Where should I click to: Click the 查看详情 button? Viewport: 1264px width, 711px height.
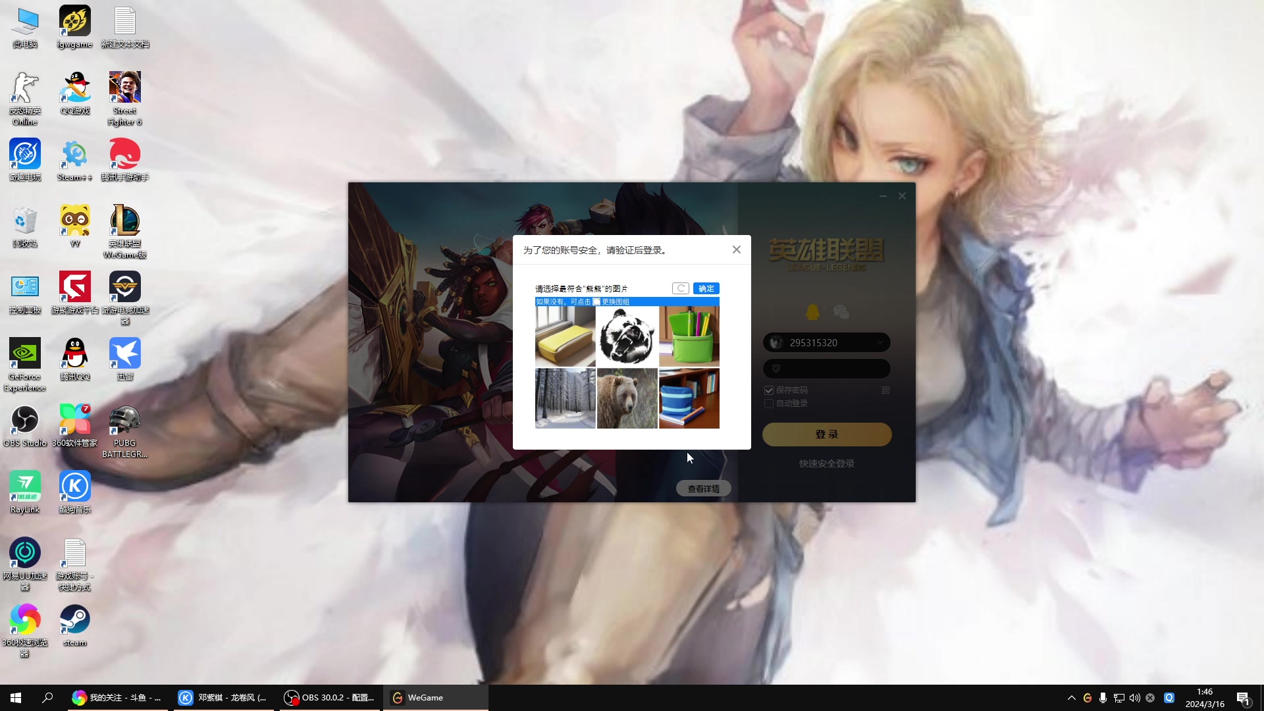(x=703, y=488)
